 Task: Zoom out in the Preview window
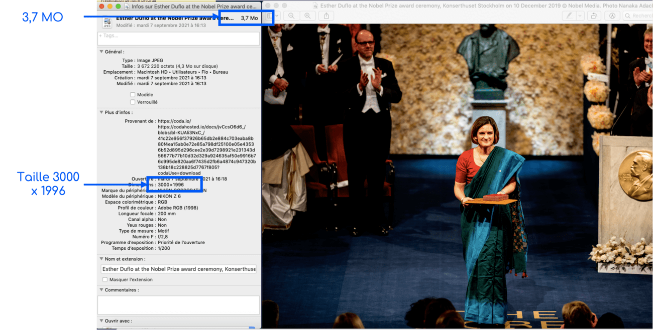tap(291, 16)
